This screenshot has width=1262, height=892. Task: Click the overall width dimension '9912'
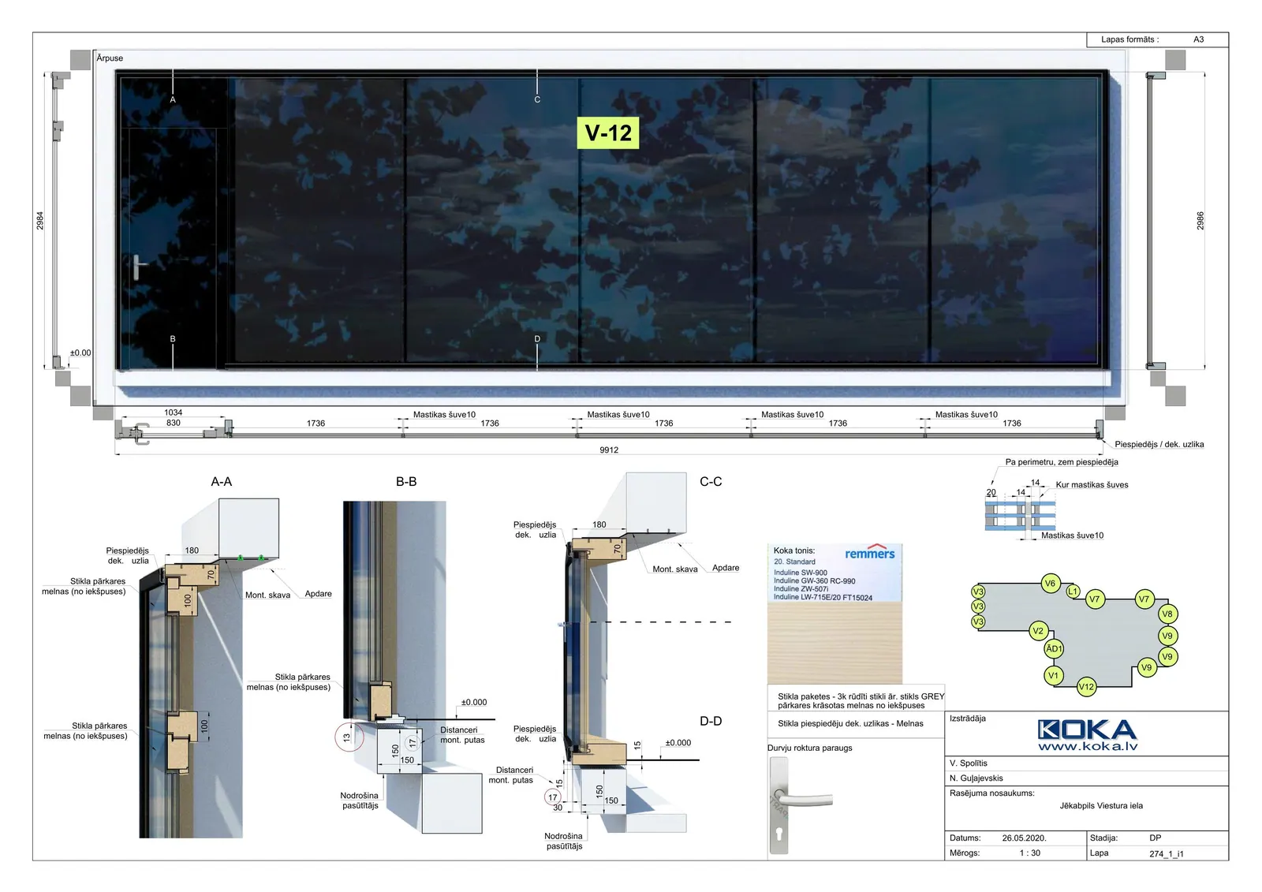(609, 450)
